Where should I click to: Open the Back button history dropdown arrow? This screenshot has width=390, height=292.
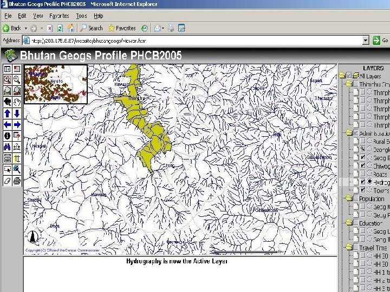pyautogui.click(x=25, y=28)
